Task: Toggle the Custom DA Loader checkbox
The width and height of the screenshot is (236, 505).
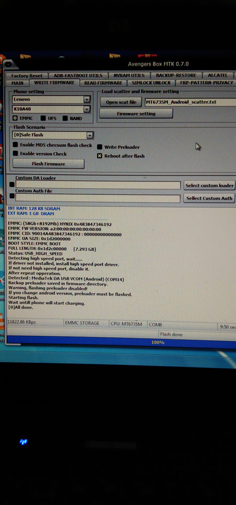Action: coord(12,184)
